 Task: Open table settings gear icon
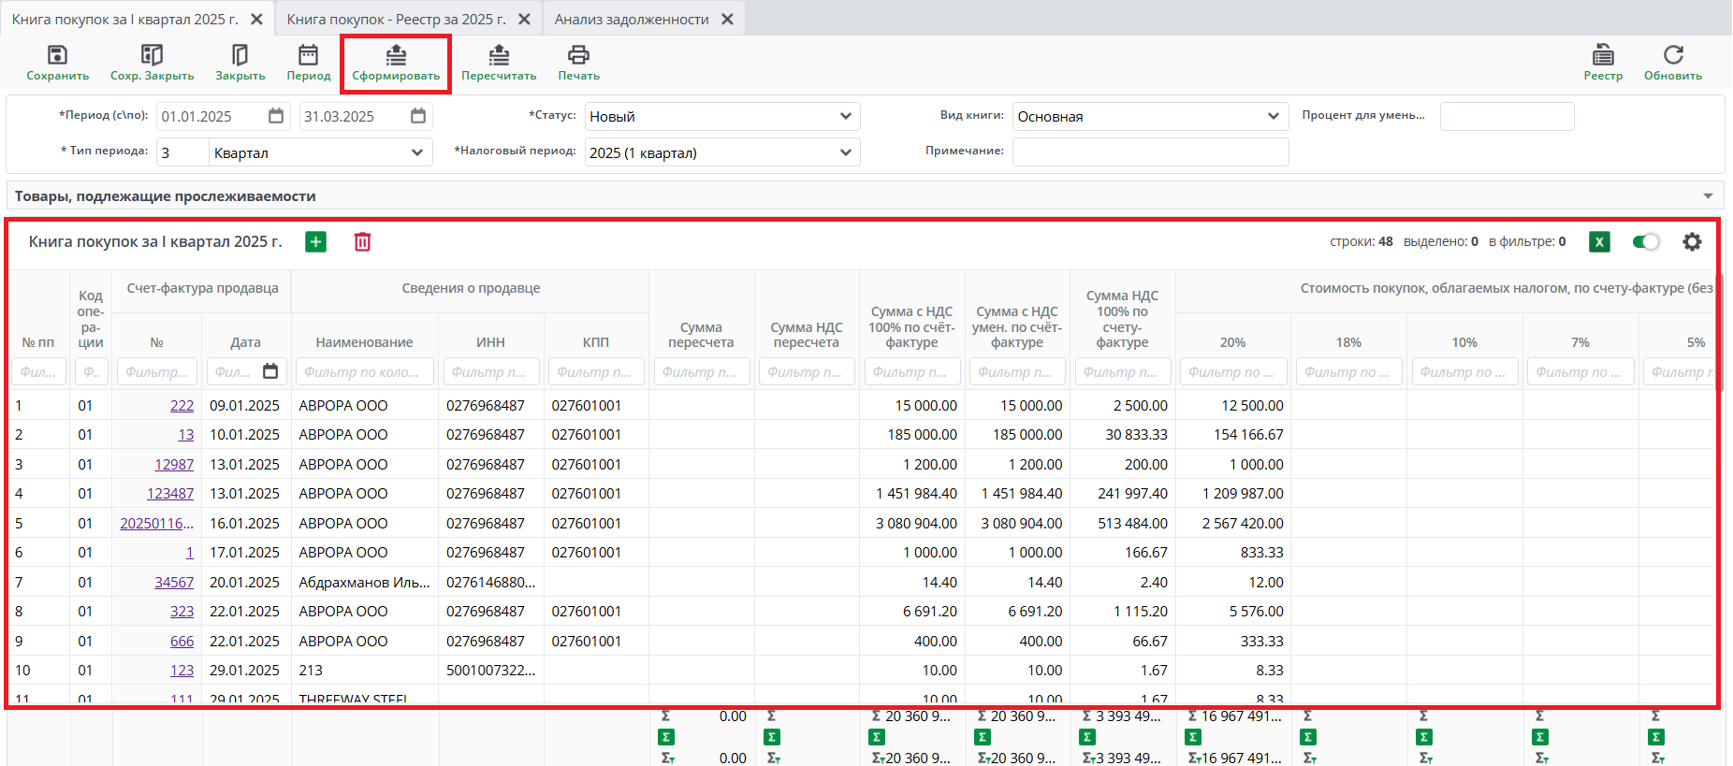[x=1692, y=242]
